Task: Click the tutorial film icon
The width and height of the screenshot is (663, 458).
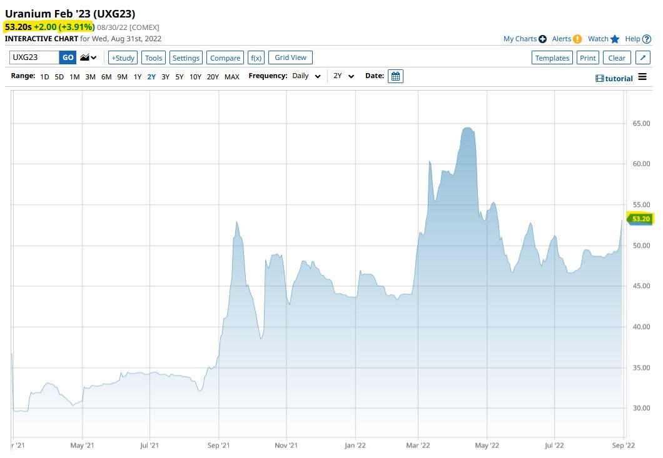Action: click(600, 79)
